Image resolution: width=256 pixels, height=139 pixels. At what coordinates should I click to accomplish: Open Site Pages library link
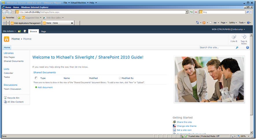[x=9, y=57]
